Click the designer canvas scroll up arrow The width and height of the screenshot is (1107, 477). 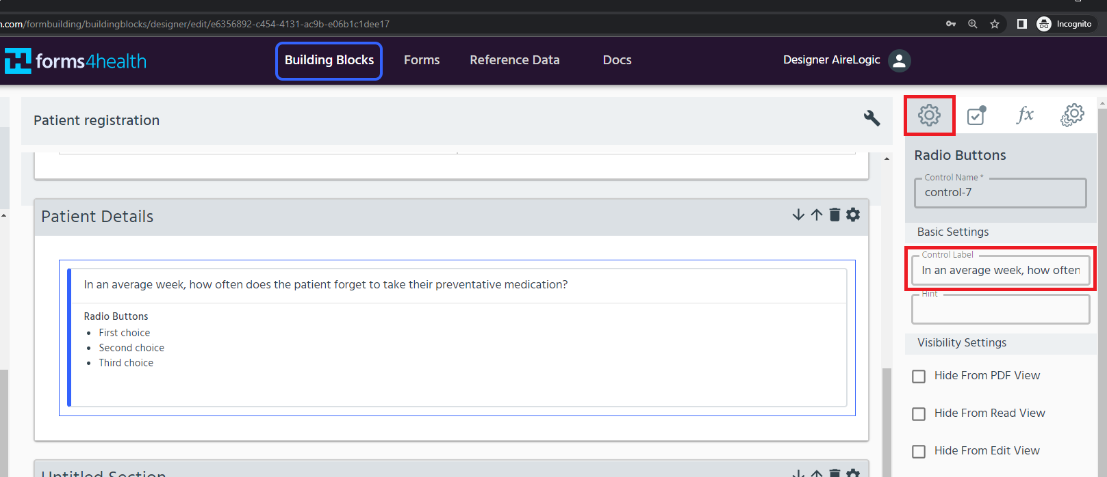(x=887, y=159)
